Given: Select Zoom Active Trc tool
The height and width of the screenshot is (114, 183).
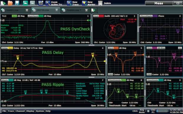Looking at the screenshot, I should 54,3.
